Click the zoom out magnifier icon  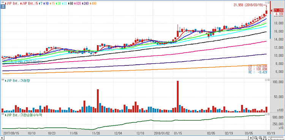[256, 138]
